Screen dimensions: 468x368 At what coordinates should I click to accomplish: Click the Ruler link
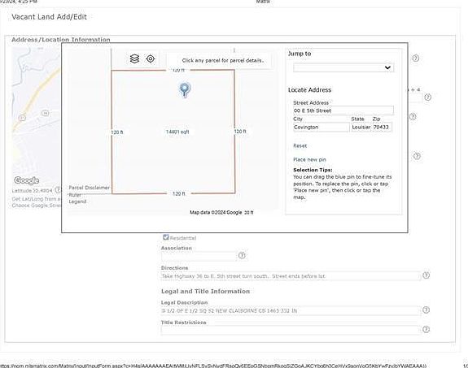(75, 195)
